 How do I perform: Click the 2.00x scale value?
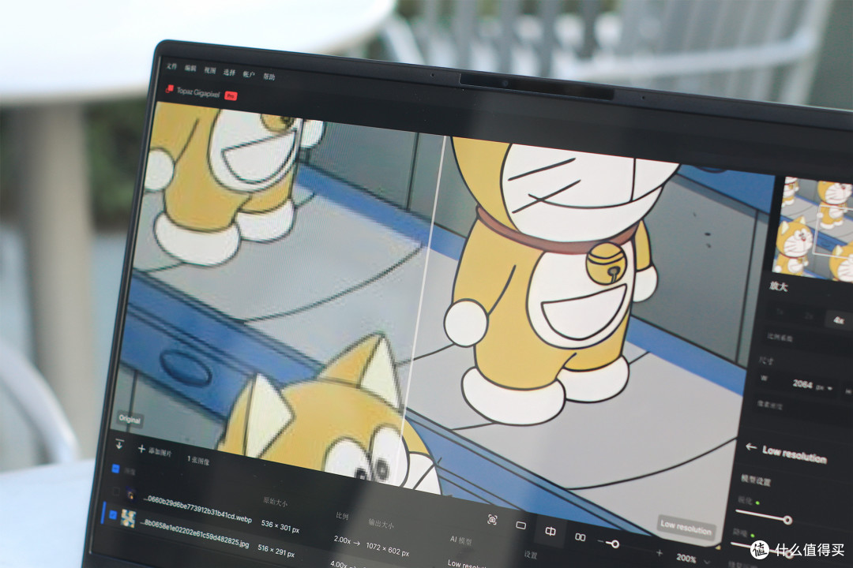[342, 540]
